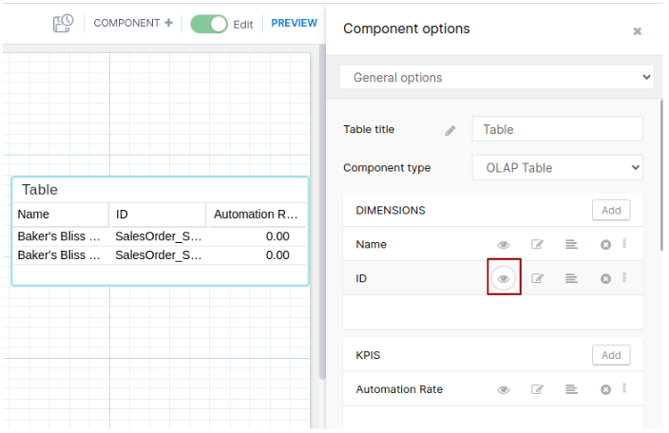Viewport: 669px width, 433px height.
Task: Click the edit icon for ID dimension
Action: pos(538,278)
